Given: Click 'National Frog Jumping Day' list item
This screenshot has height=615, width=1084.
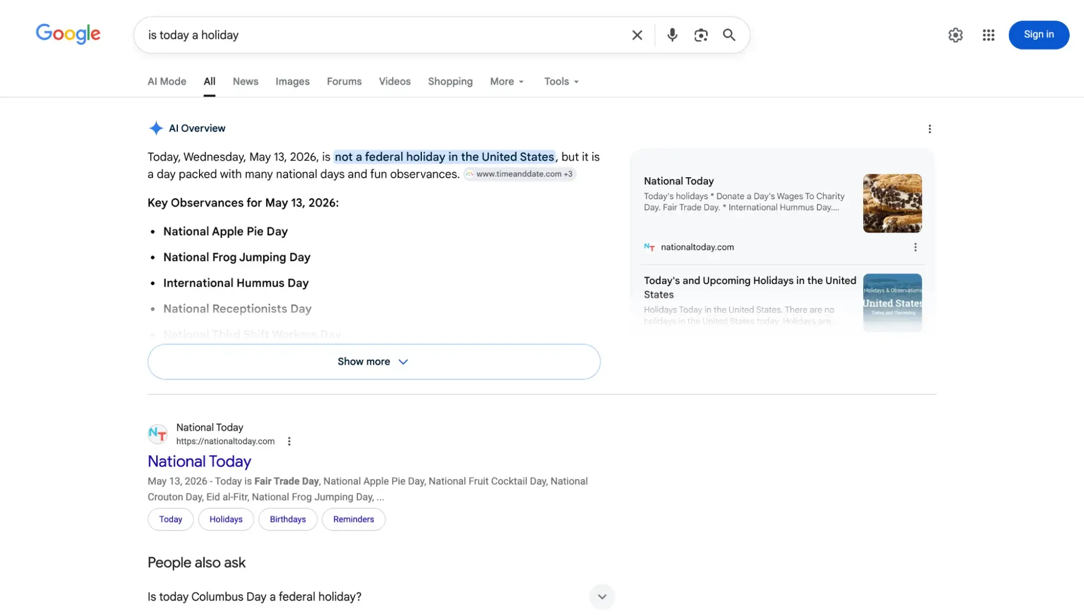Looking at the screenshot, I should point(236,257).
